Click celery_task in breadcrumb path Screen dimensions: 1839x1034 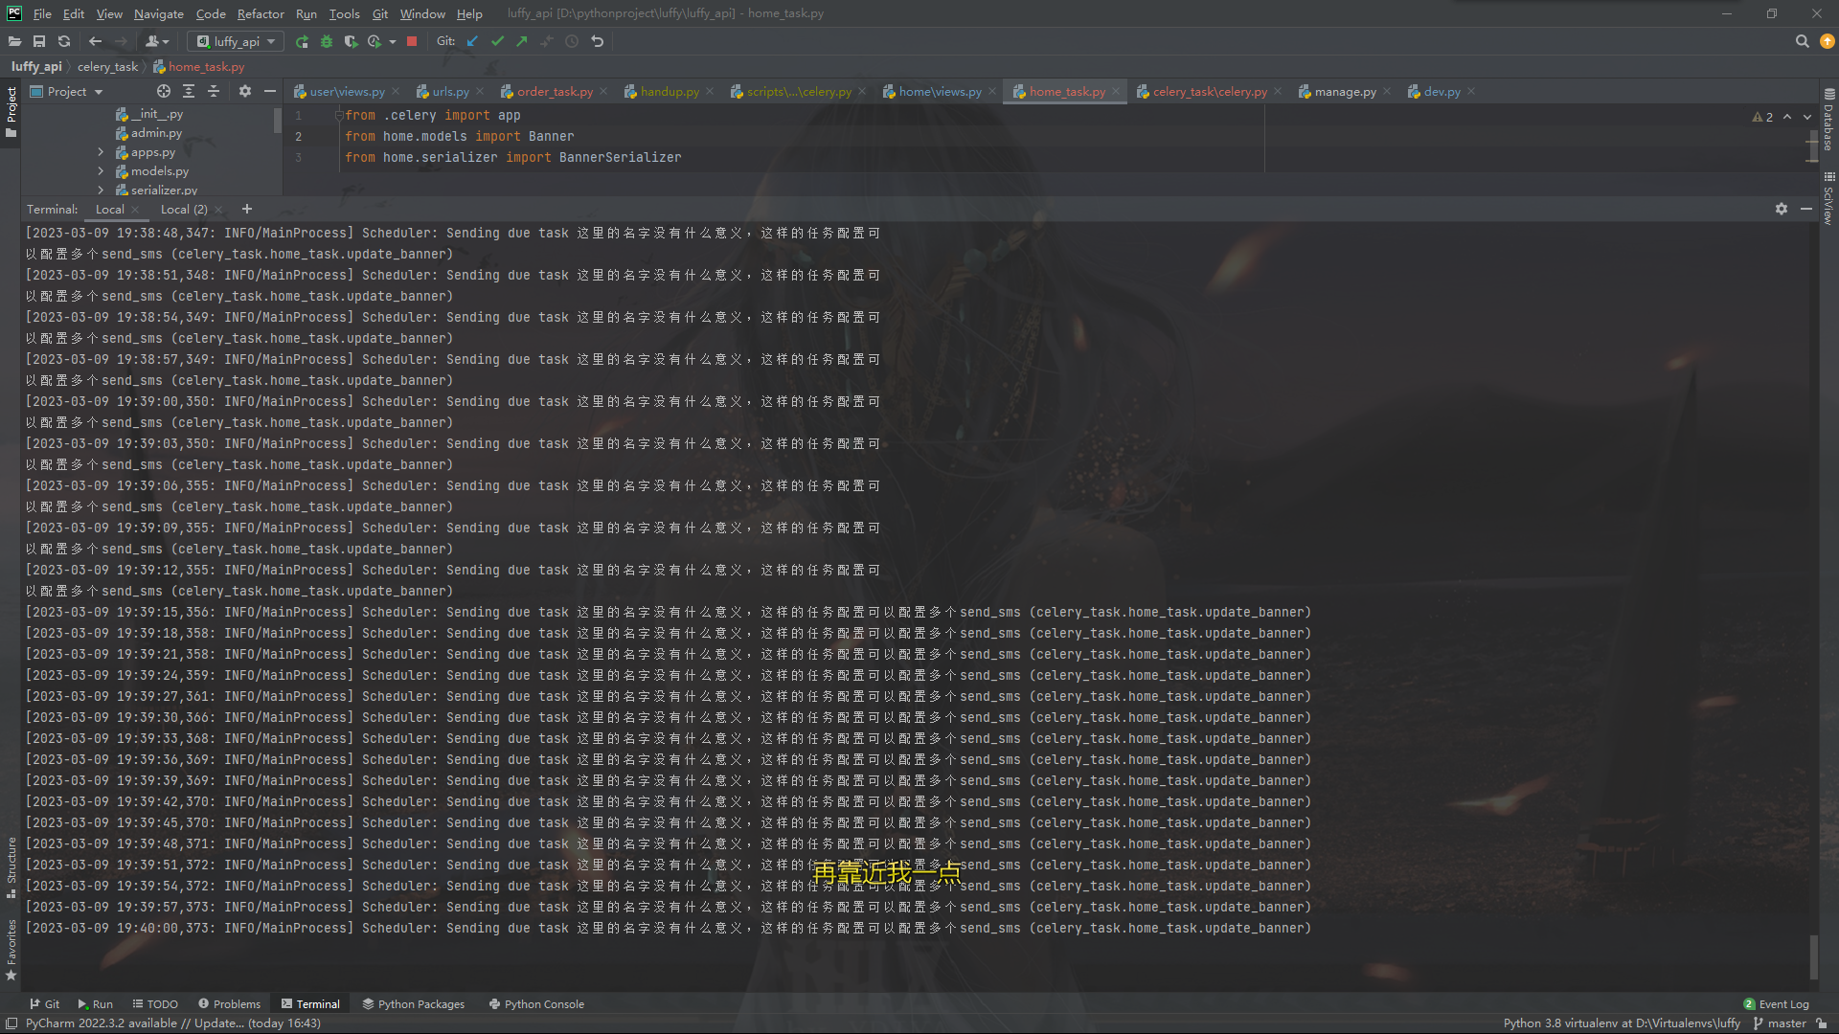[107, 67]
